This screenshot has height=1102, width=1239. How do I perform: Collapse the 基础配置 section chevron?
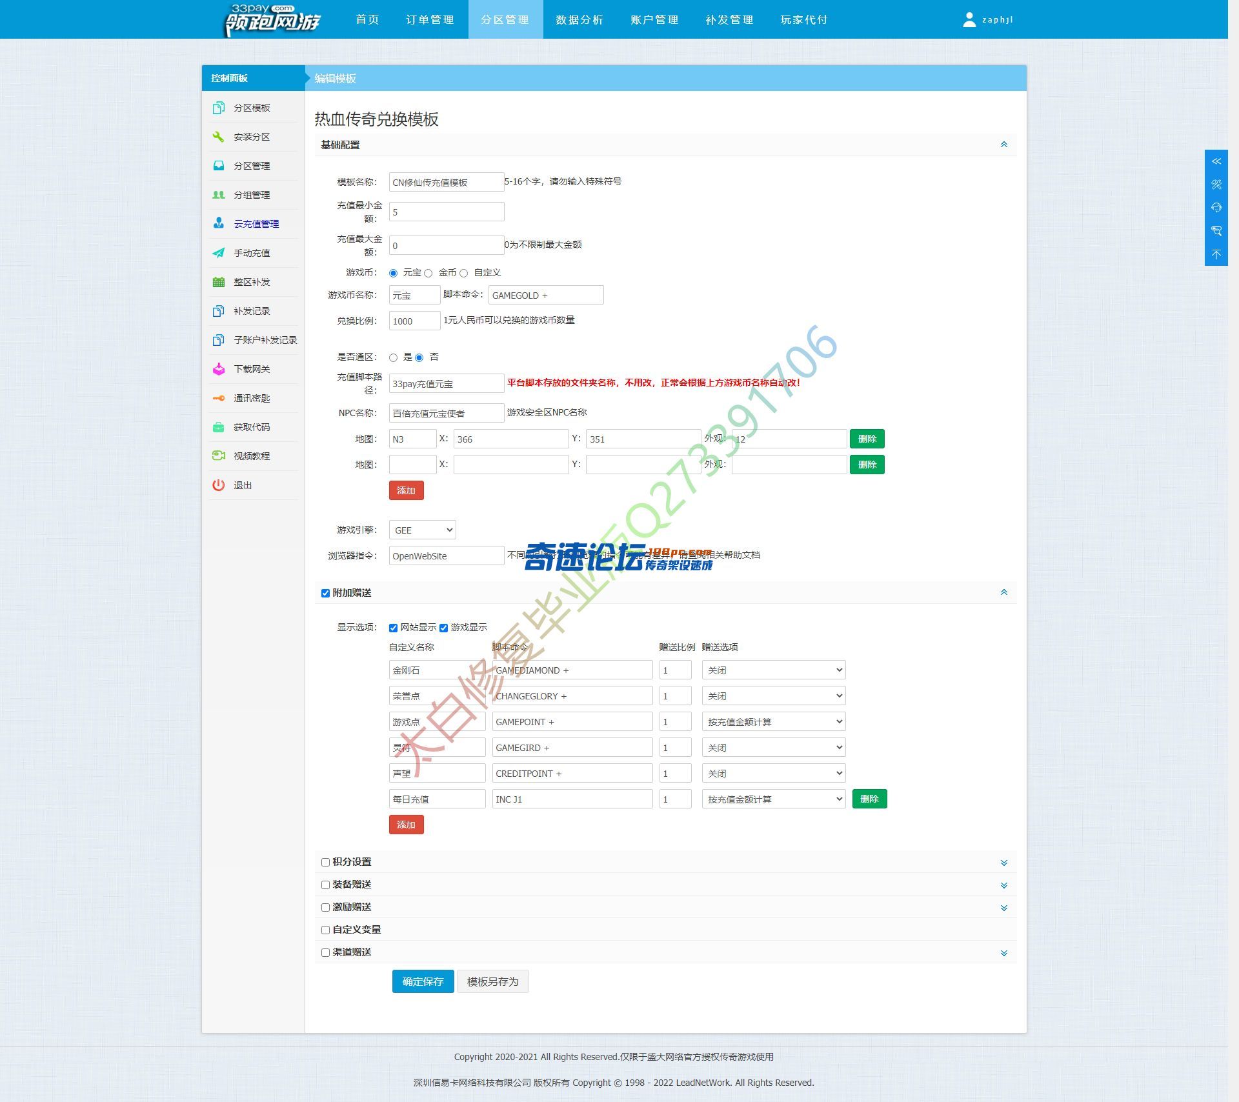[1004, 145]
